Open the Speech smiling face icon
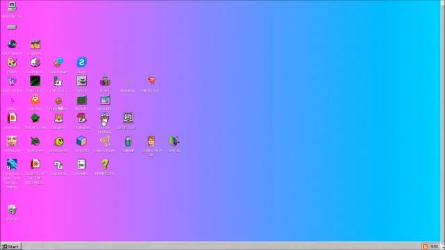Viewport: 445px width, 250px height. (82, 81)
